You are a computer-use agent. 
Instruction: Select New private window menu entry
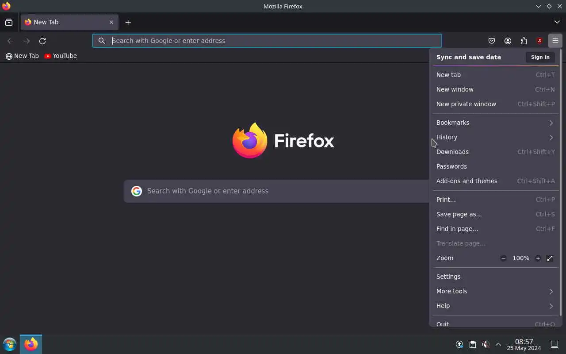click(495, 104)
